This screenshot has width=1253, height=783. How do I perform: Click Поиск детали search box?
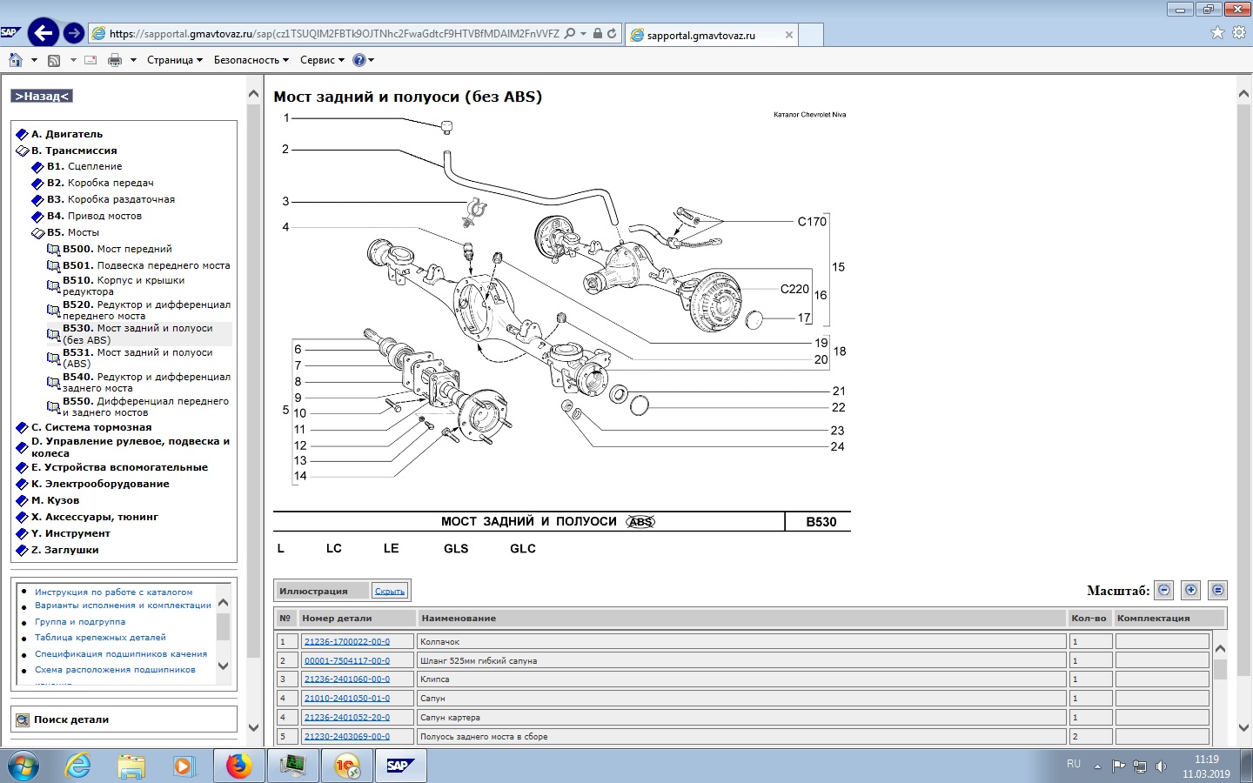(124, 719)
